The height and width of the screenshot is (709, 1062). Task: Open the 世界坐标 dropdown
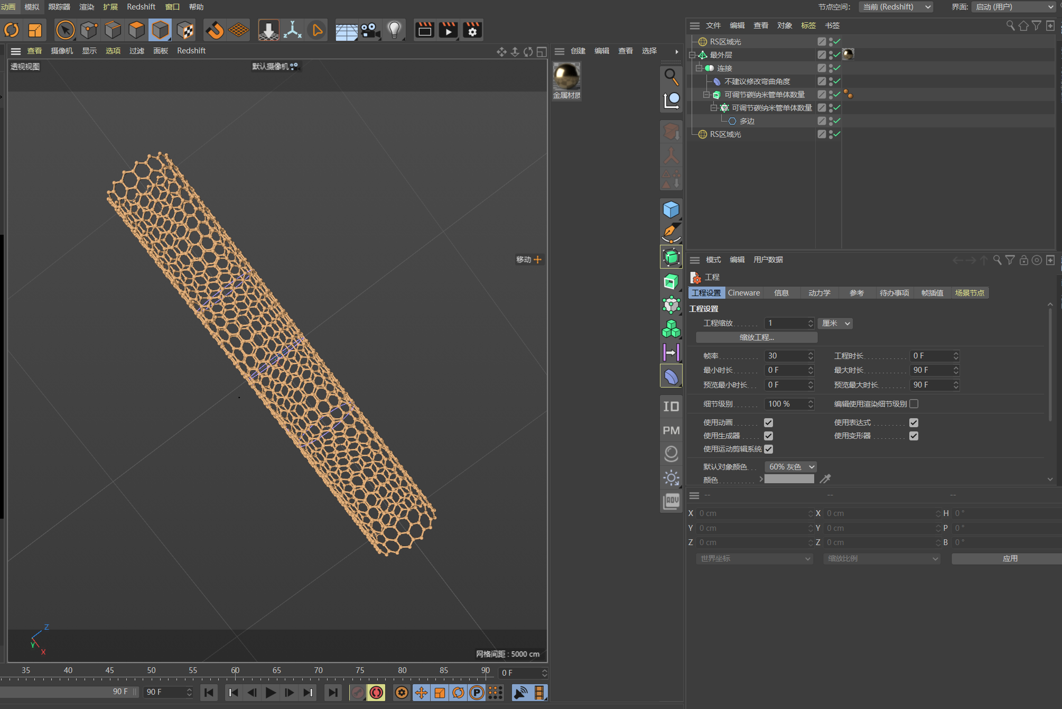coord(754,558)
